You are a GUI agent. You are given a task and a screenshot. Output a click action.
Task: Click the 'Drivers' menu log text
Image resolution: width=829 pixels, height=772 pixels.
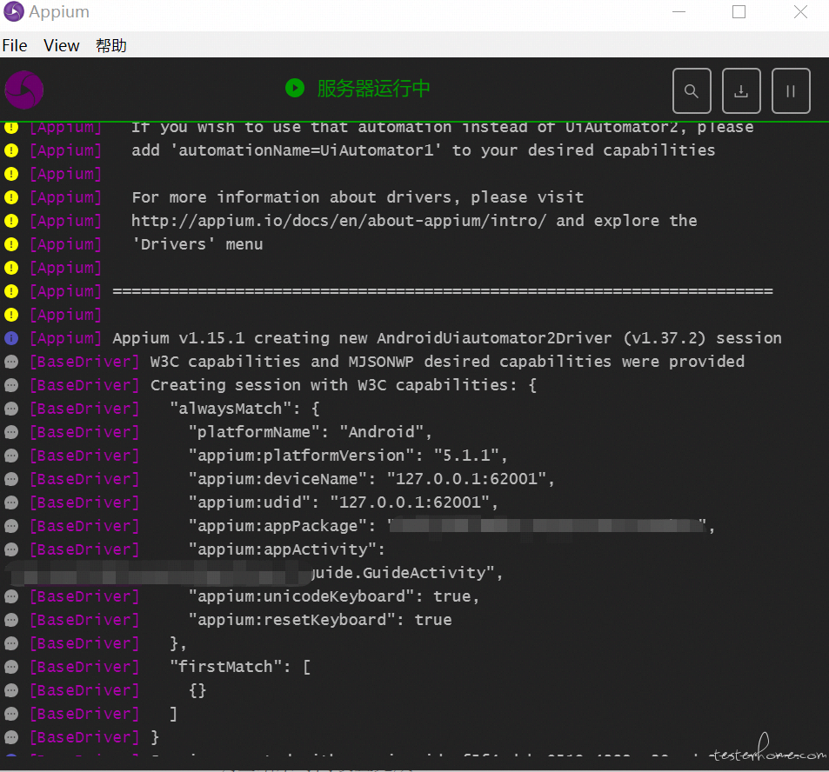click(197, 244)
